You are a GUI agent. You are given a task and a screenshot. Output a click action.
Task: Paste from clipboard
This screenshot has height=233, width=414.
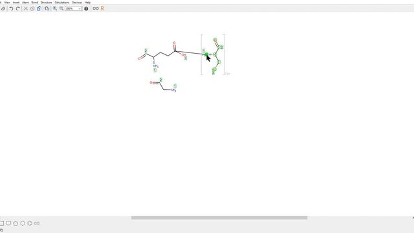pyautogui.click(x=39, y=8)
